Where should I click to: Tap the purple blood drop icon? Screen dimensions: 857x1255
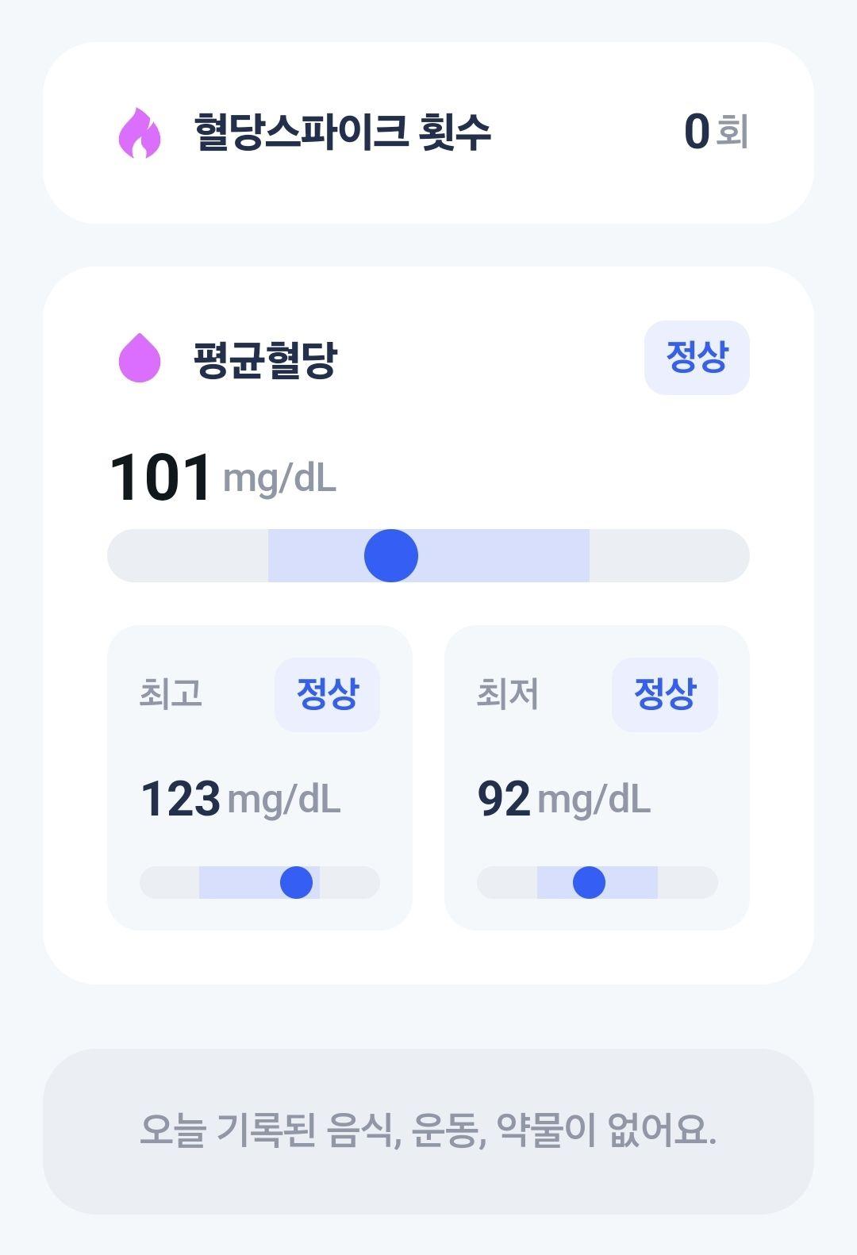pos(140,358)
